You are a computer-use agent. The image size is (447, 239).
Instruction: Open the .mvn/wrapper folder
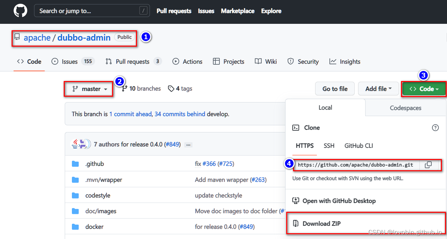click(104, 180)
